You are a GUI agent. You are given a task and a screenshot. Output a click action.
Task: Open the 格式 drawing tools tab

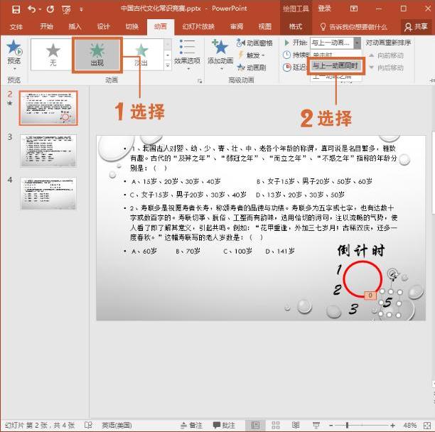296,26
